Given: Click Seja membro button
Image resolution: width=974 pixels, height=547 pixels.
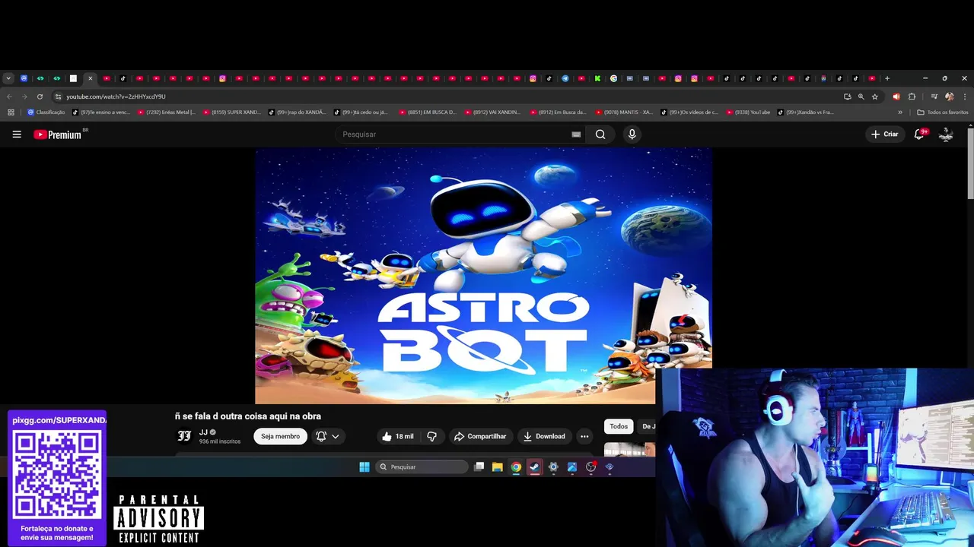Looking at the screenshot, I should click(x=280, y=436).
